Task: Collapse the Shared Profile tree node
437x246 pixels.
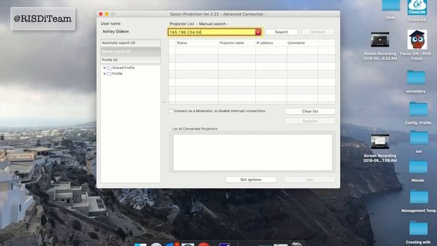Action: [x=104, y=68]
